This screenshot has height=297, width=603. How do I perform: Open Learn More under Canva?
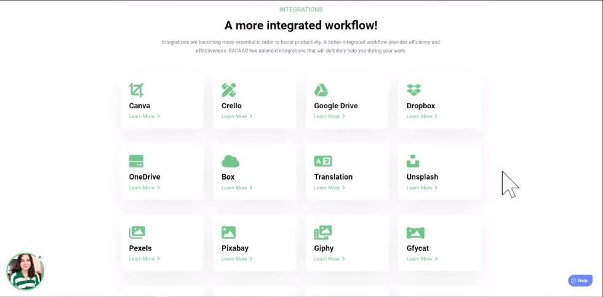click(x=144, y=116)
